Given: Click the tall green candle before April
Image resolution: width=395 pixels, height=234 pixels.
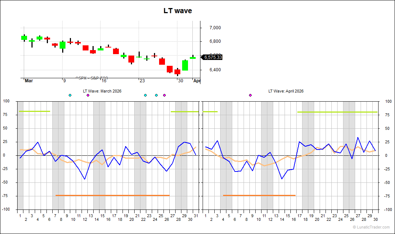Looking at the screenshot, I should pos(185,65).
